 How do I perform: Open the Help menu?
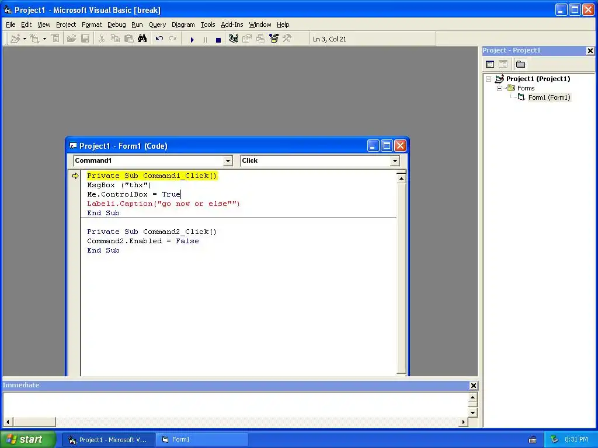[x=283, y=24]
